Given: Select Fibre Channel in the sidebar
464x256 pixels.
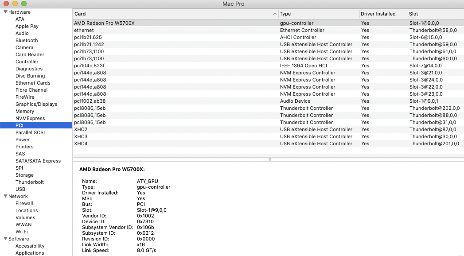Looking at the screenshot, I should click(31, 90).
